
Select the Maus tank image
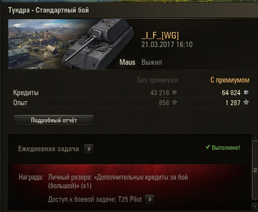[x=98, y=44]
